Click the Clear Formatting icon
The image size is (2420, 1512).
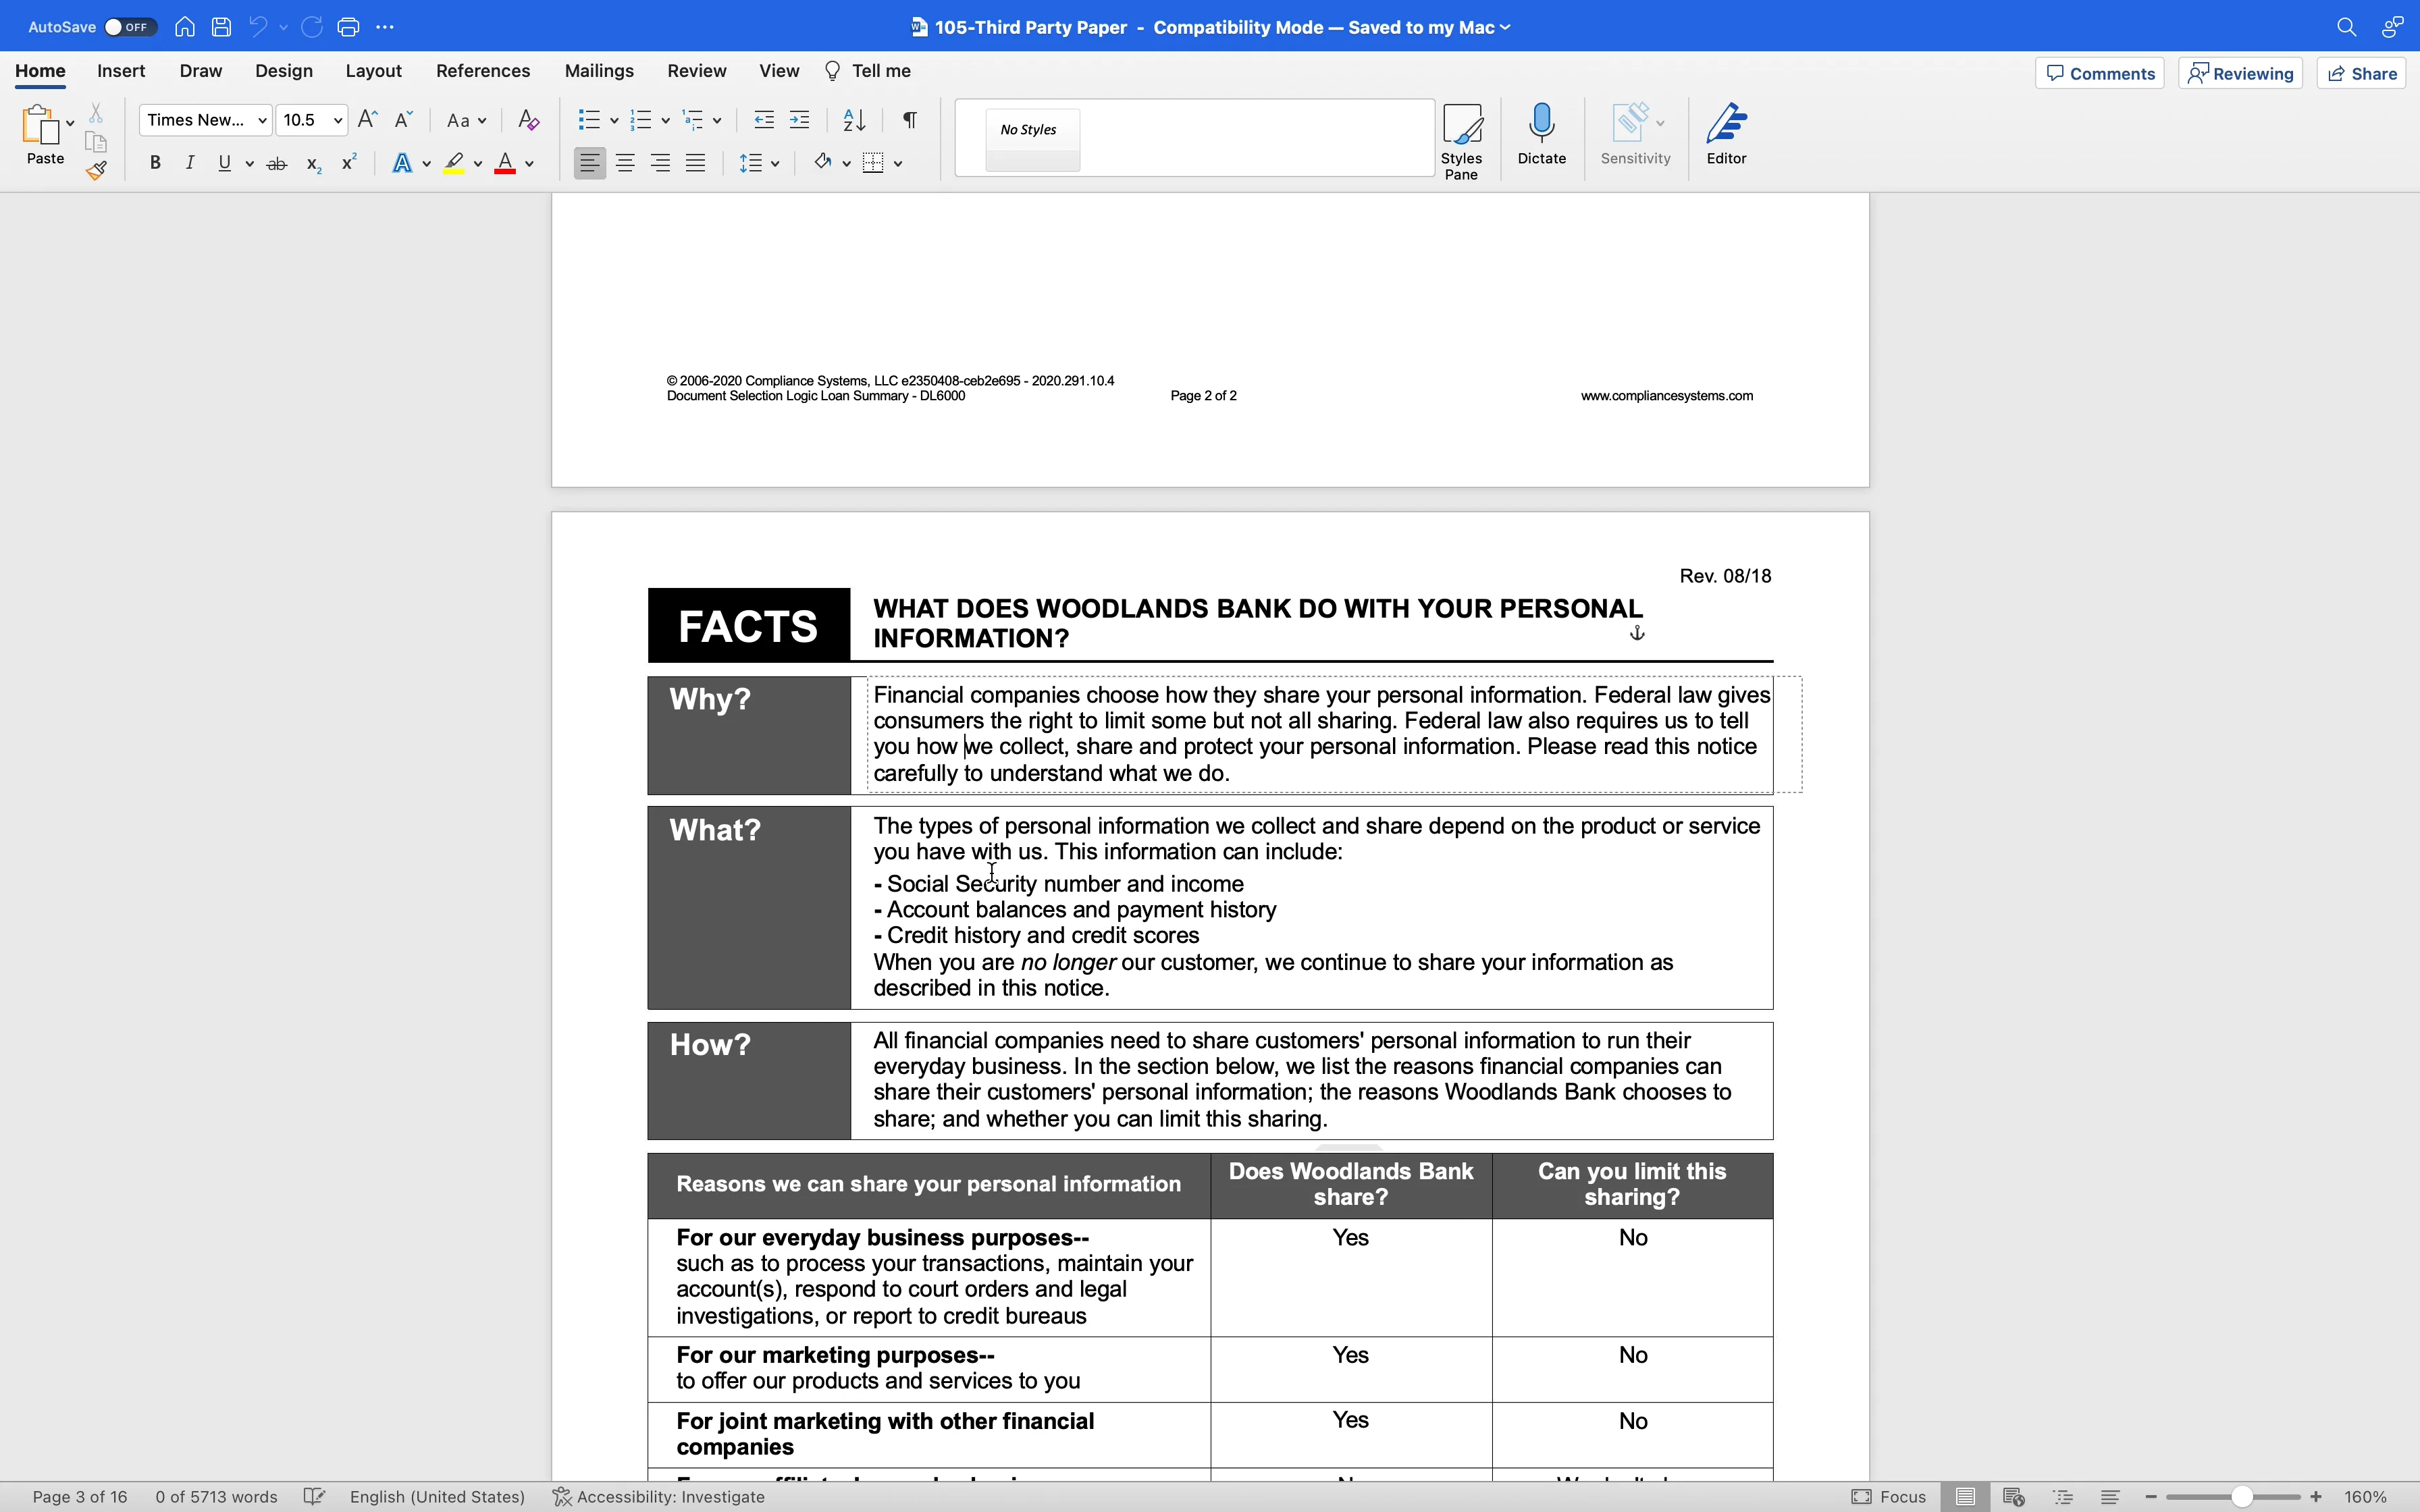pos(529,120)
